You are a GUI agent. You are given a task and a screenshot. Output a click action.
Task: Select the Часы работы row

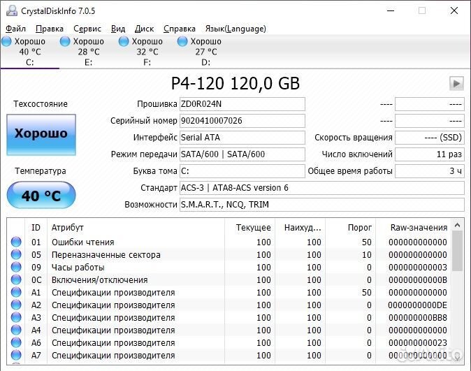pyautogui.click(x=229, y=268)
